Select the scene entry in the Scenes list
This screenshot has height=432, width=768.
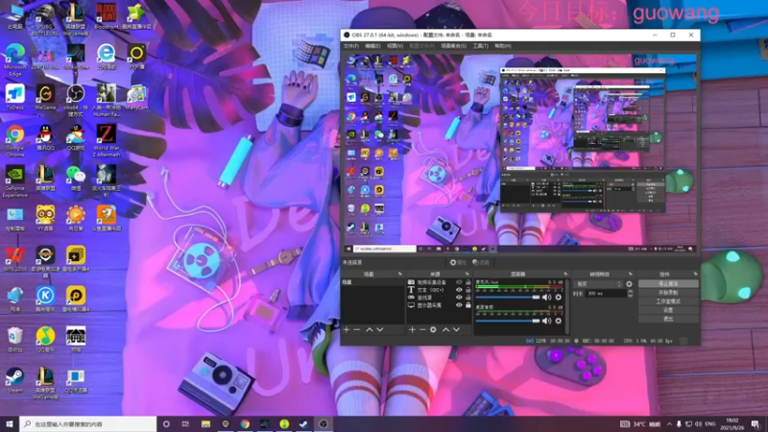click(372, 282)
